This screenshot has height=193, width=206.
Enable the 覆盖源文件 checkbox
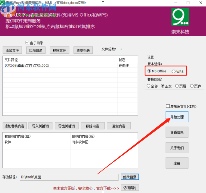point(168,106)
